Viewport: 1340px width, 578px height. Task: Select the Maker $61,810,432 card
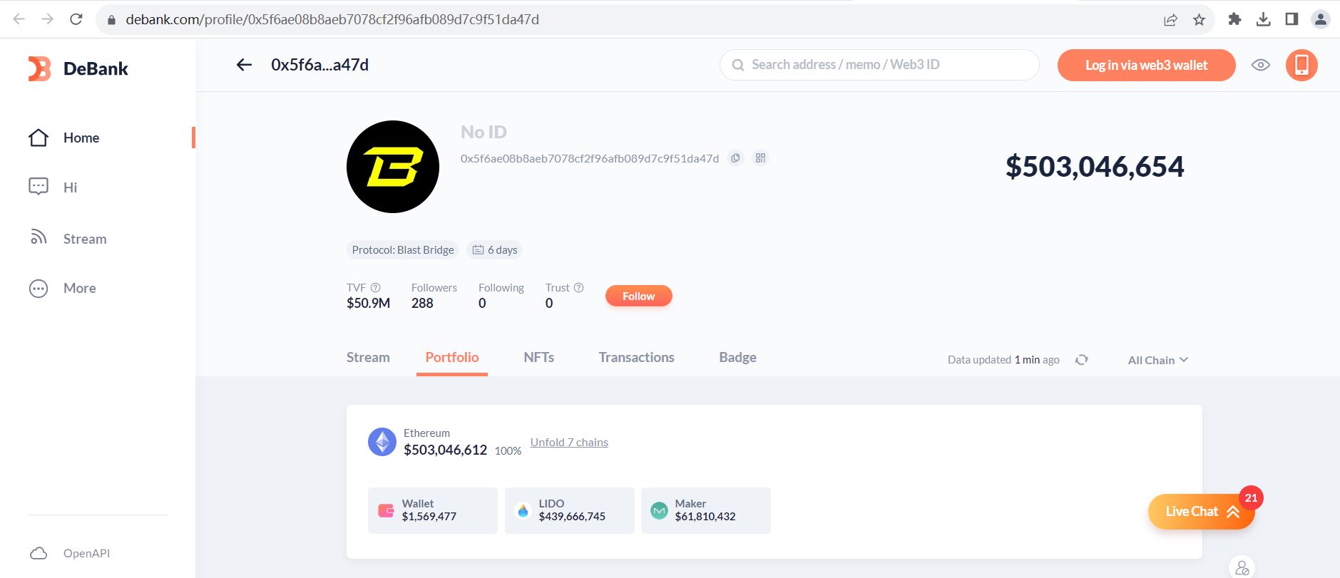pyautogui.click(x=706, y=510)
